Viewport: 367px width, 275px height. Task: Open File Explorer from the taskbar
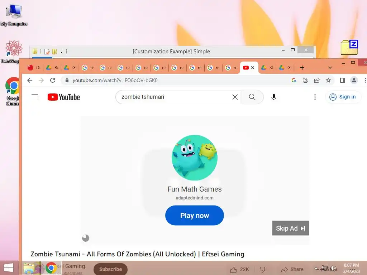30,268
